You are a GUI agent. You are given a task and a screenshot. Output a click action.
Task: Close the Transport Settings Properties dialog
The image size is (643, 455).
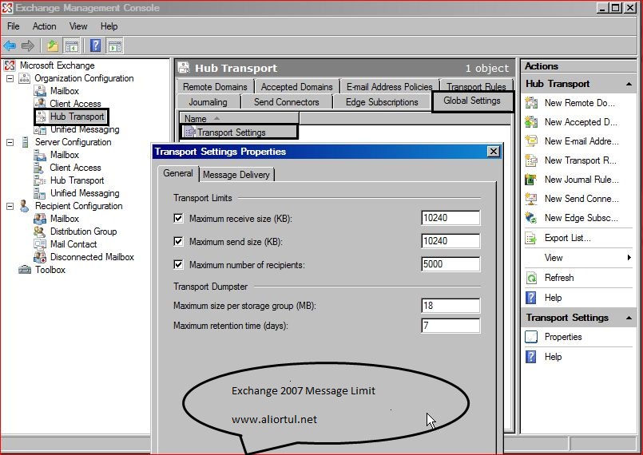click(494, 152)
